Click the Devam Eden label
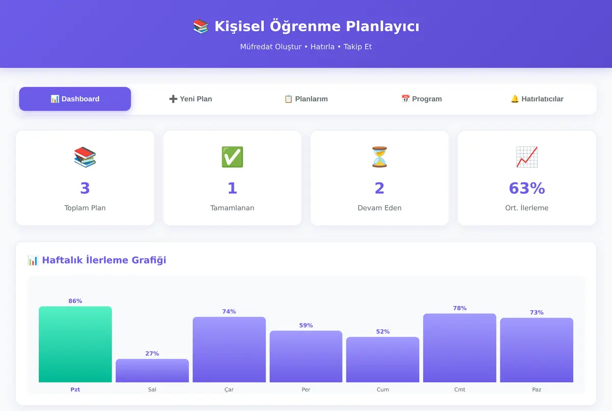The image size is (612, 411). pos(379,208)
